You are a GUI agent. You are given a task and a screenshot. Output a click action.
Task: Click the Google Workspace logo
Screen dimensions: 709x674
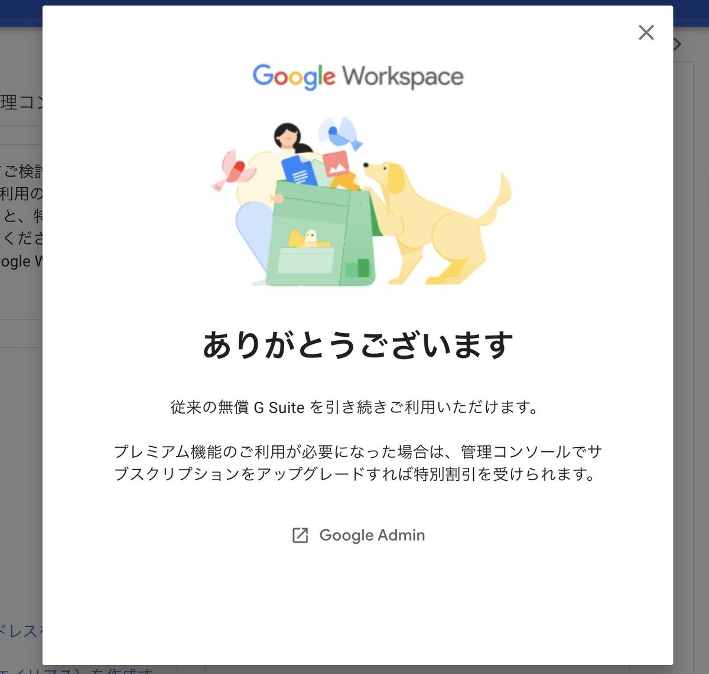[x=358, y=77]
